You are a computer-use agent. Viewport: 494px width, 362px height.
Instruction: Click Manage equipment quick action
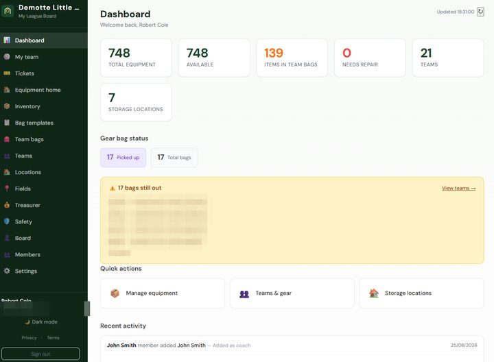tap(163, 293)
